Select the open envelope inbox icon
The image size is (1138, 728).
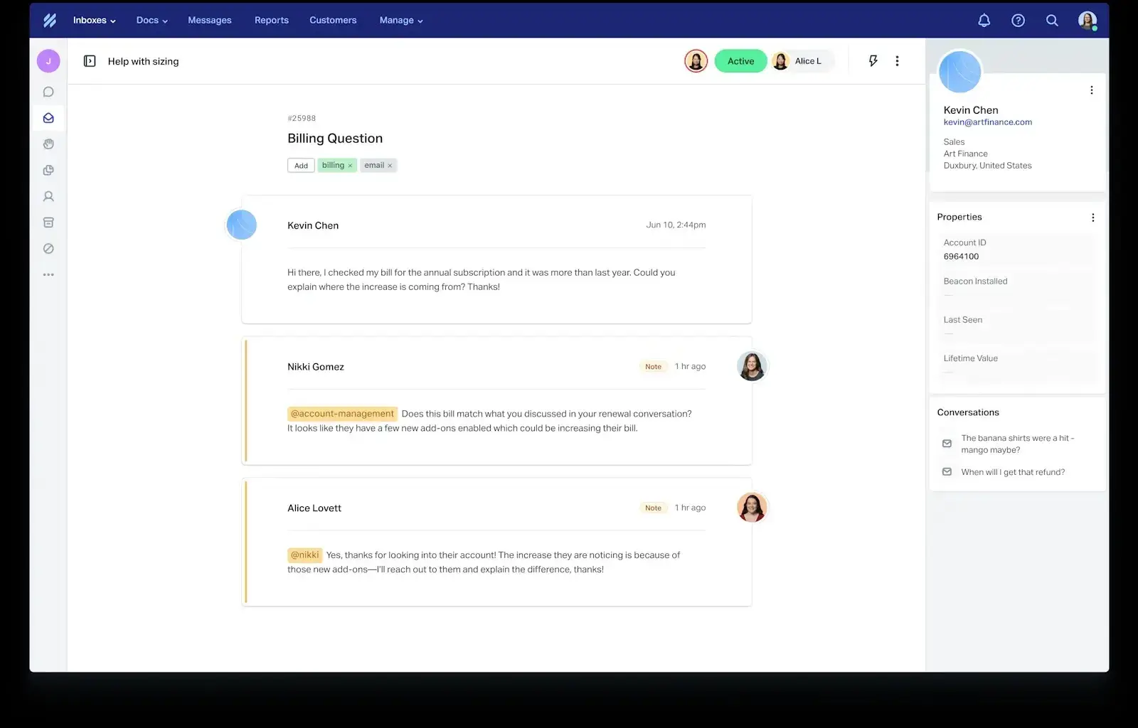tap(48, 118)
